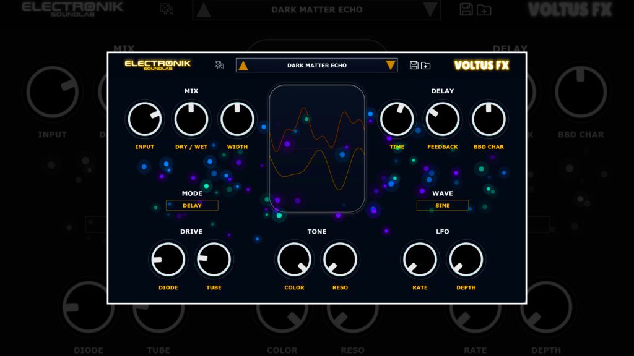Screen dimensions: 634x356
Task: Save the current preset using the floppy disk icon
Action: pos(414,65)
